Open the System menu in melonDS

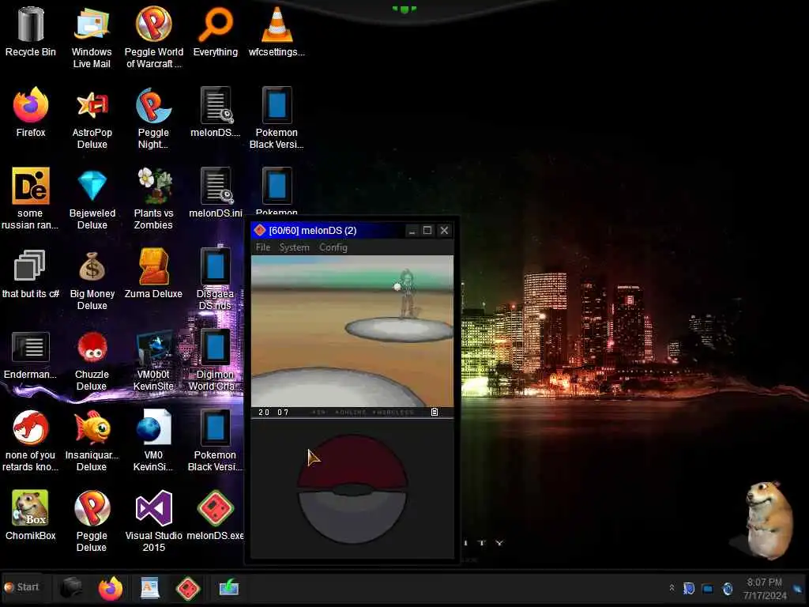[294, 247]
